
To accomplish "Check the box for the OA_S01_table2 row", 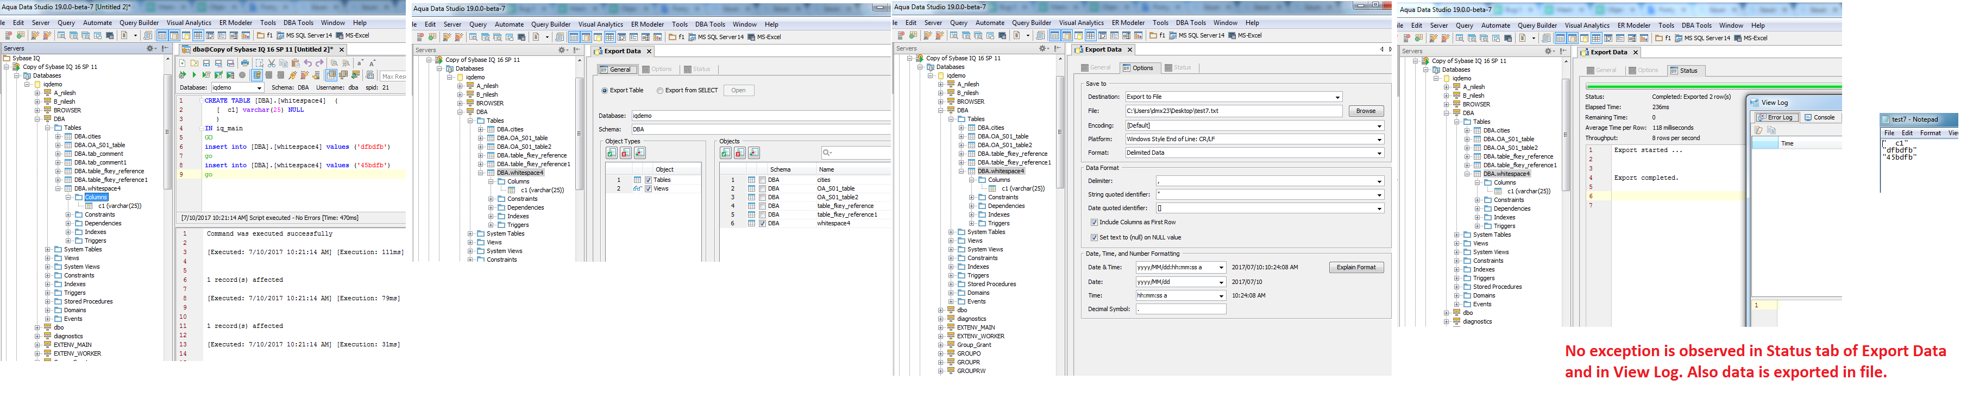I will (x=762, y=197).
